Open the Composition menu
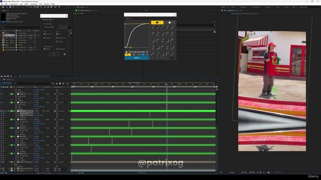Image resolution: width=321 pixels, height=180 pixels. (14, 4)
